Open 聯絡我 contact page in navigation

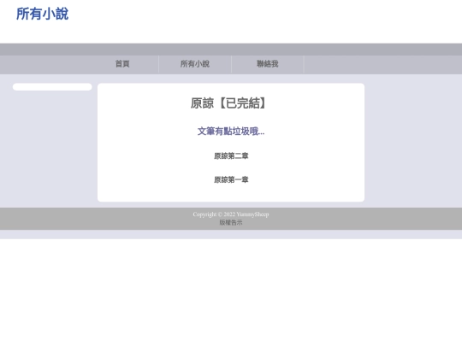click(268, 64)
